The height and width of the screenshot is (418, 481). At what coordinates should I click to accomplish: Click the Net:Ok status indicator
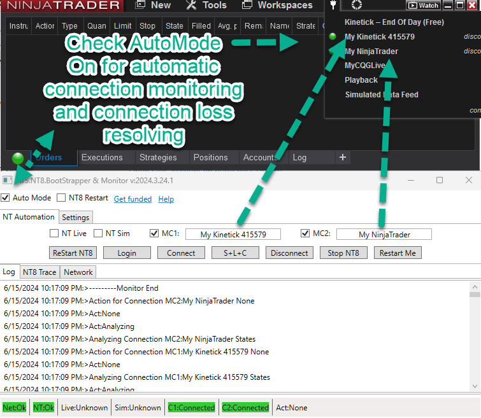click(15, 408)
